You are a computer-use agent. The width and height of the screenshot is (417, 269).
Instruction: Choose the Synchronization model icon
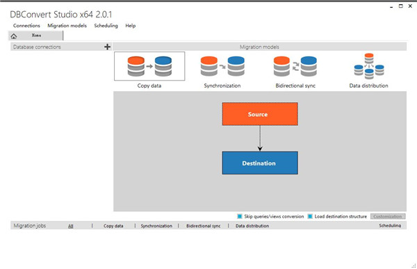pos(222,66)
